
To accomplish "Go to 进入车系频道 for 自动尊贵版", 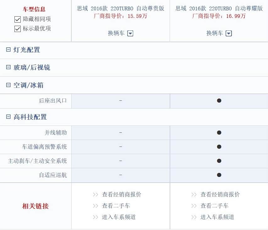I will (119, 217).
